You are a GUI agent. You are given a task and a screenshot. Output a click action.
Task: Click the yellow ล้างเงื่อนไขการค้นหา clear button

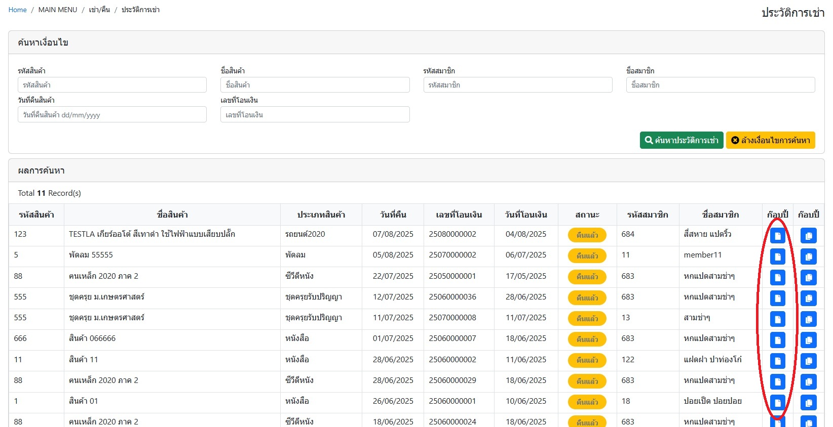click(x=770, y=140)
